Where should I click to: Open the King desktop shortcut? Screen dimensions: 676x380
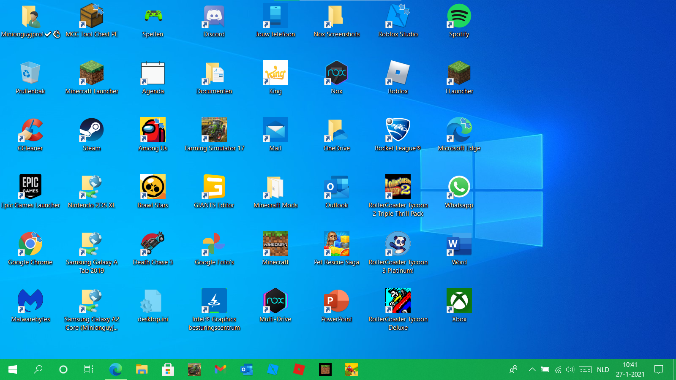click(x=275, y=78)
